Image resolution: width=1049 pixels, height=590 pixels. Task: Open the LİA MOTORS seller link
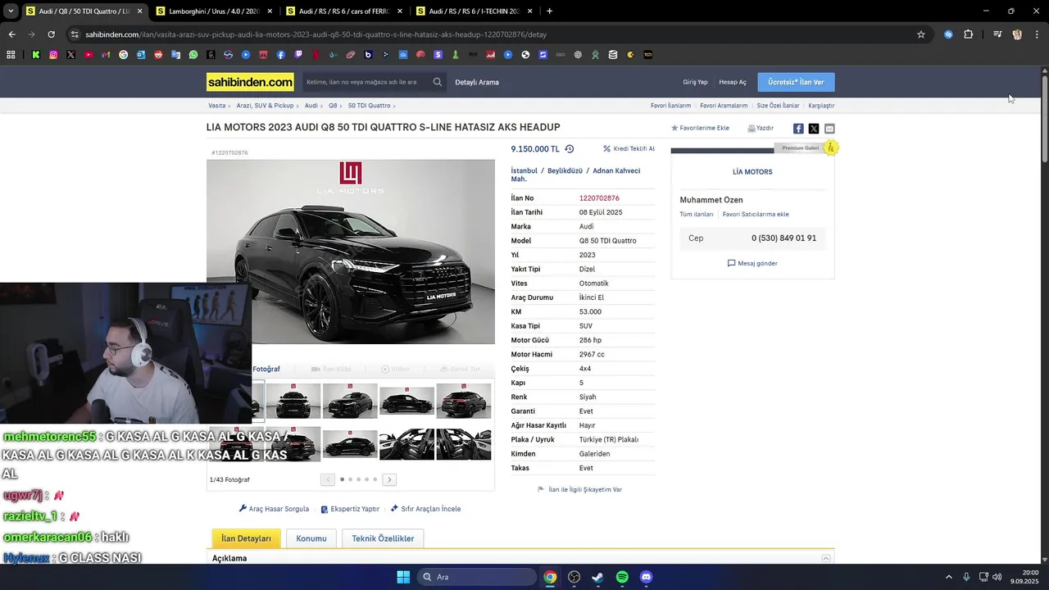pos(752,172)
